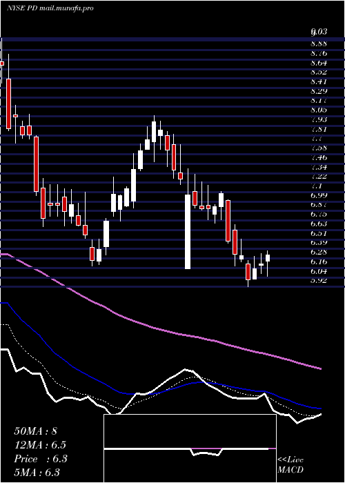The height and width of the screenshot is (483, 345).
Task: Click the 6.39 price axis label
Action: [319, 242]
